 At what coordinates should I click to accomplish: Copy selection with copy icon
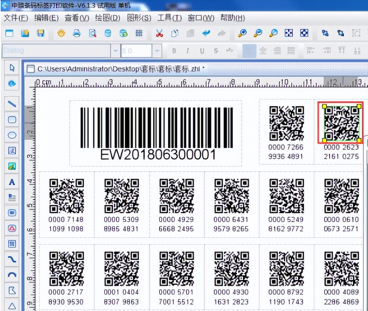175,33
